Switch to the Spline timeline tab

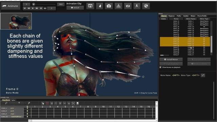[x=14, y=100]
